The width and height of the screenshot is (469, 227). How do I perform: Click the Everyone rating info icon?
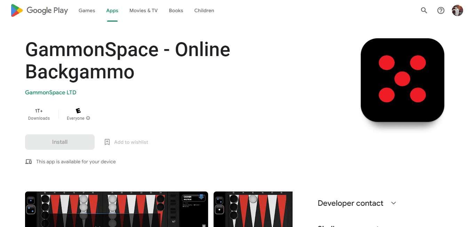coord(88,118)
